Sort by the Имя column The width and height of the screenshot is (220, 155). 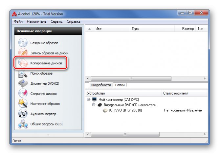click(112, 29)
